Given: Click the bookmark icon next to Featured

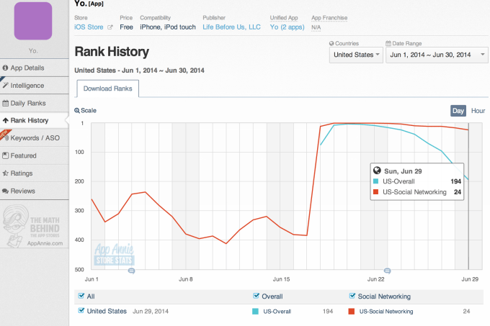Looking at the screenshot, I should 5,155.
